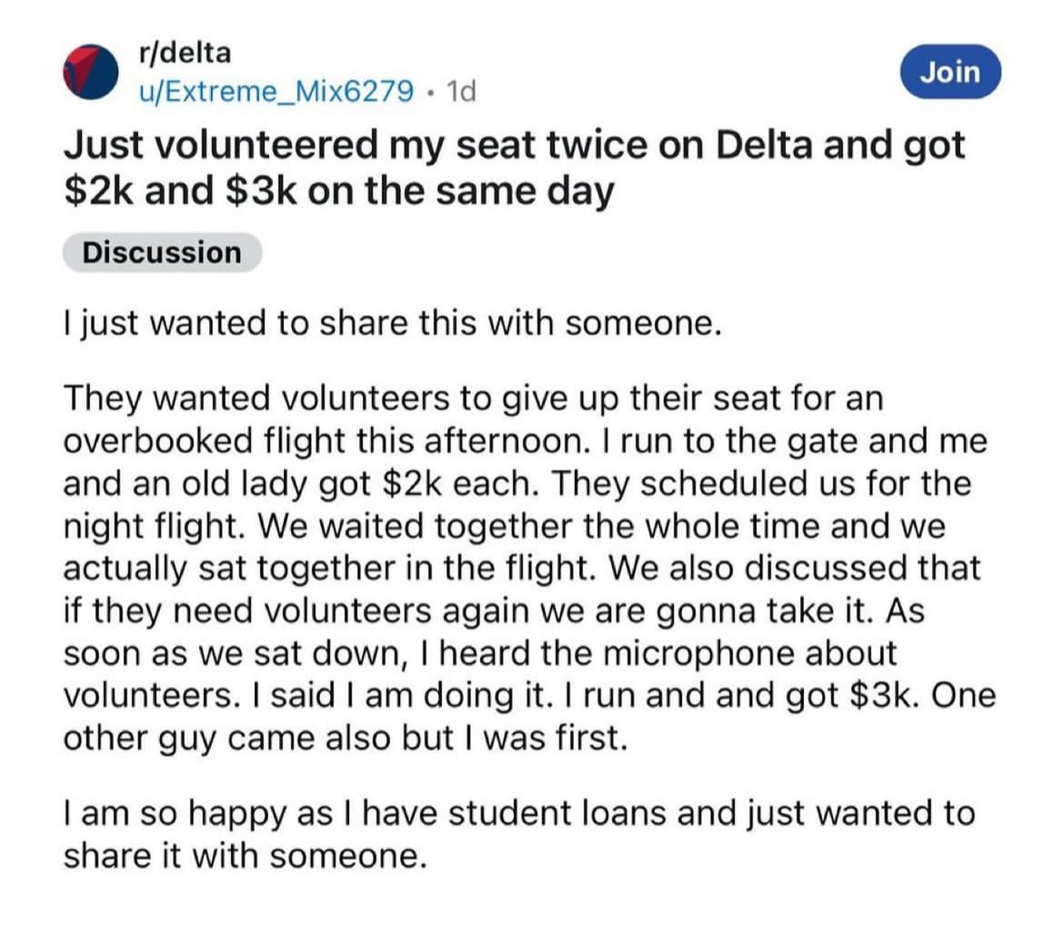Screen dimensions: 1064x927
Task: Click the line starting 'overbooked flight this afternoon'
Action: pyautogui.click(x=526, y=441)
